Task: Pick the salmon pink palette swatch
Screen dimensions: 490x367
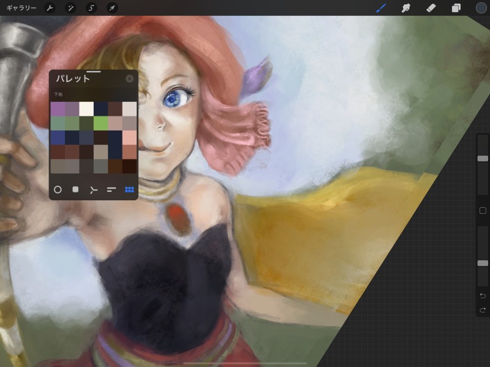Action: click(x=129, y=137)
